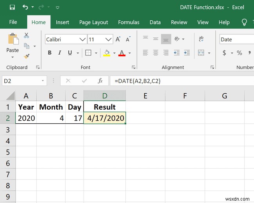Open Alignment settings dialog launcher
254x203 pixels.
212,67
